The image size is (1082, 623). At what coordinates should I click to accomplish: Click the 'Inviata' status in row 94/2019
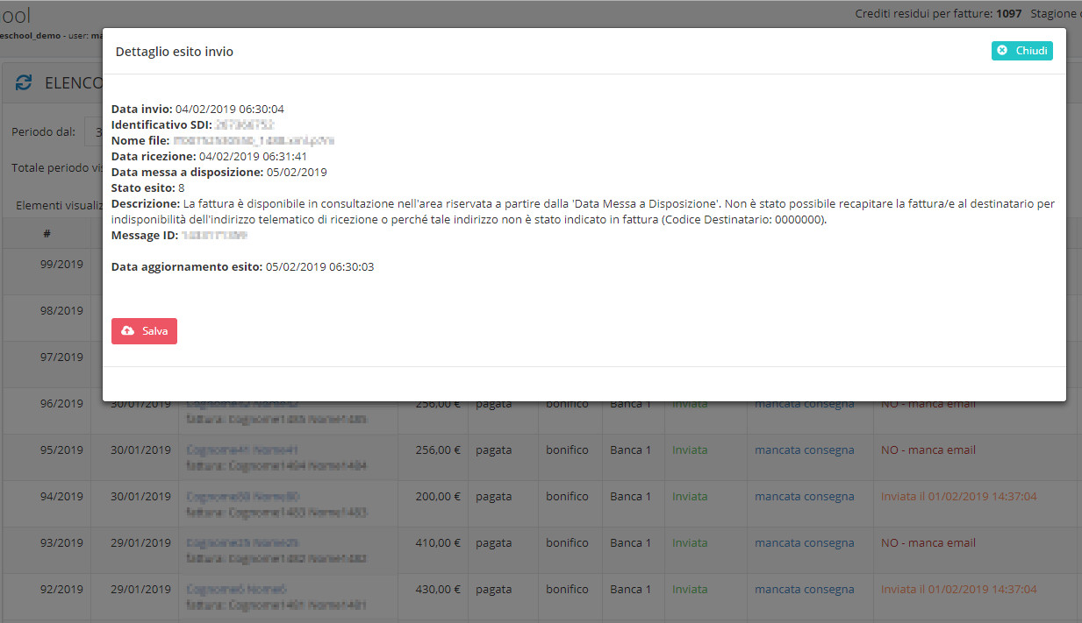690,497
